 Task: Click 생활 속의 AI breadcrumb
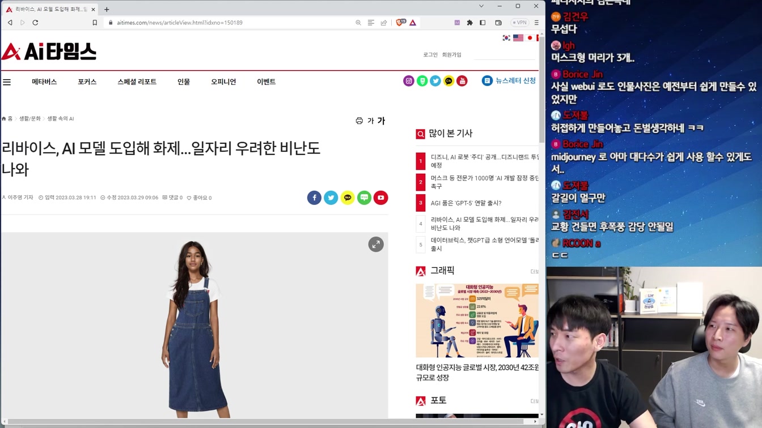(61, 119)
